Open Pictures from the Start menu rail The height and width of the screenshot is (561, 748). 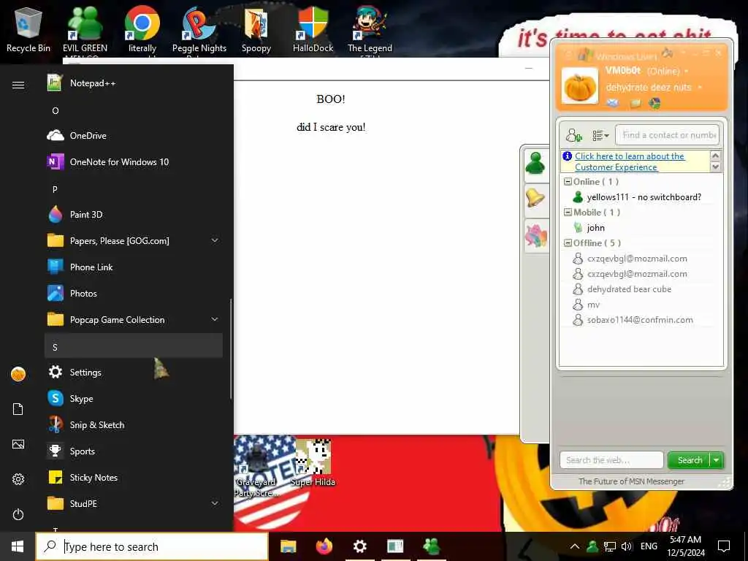(18, 444)
